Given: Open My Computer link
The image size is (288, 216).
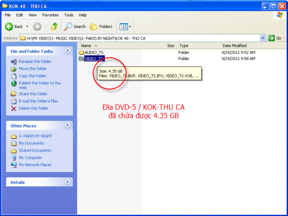Looking at the screenshot, I should coord(30,158).
